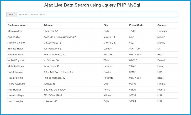This screenshot has height=115, width=191.
Task: Click the Poland country cell
Action: pos(161,60)
